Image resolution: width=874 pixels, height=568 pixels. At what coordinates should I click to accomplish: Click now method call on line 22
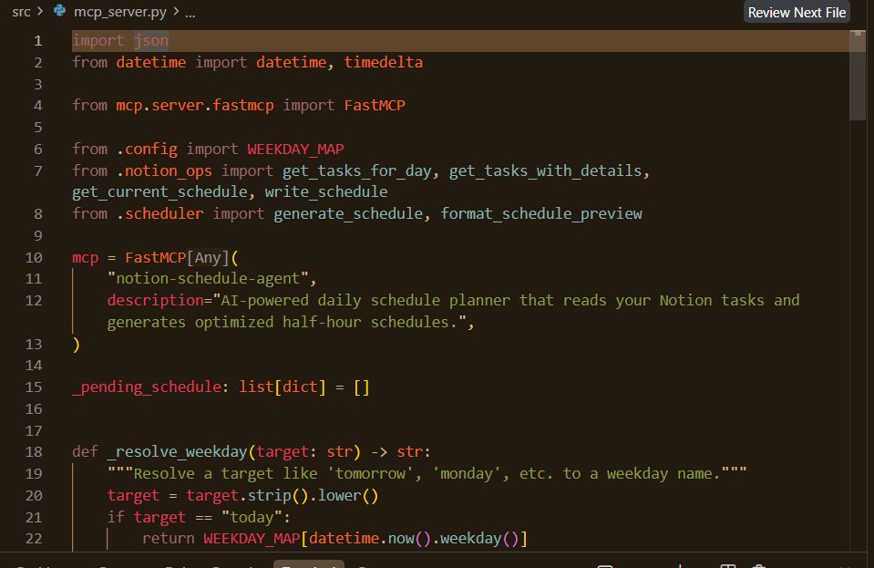pos(400,539)
